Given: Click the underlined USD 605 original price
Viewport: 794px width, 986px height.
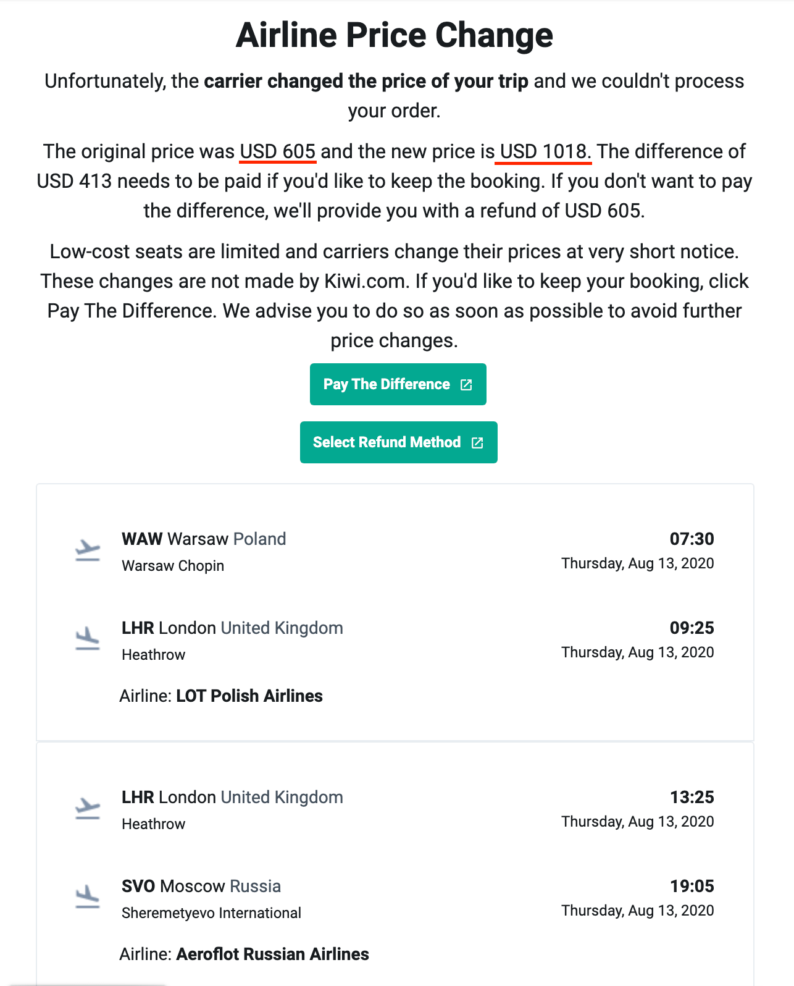Looking at the screenshot, I should 278,151.
